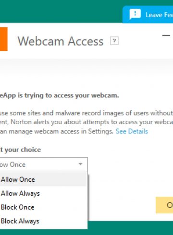Open the Leave Feedback label text

[x=159, y=15]
